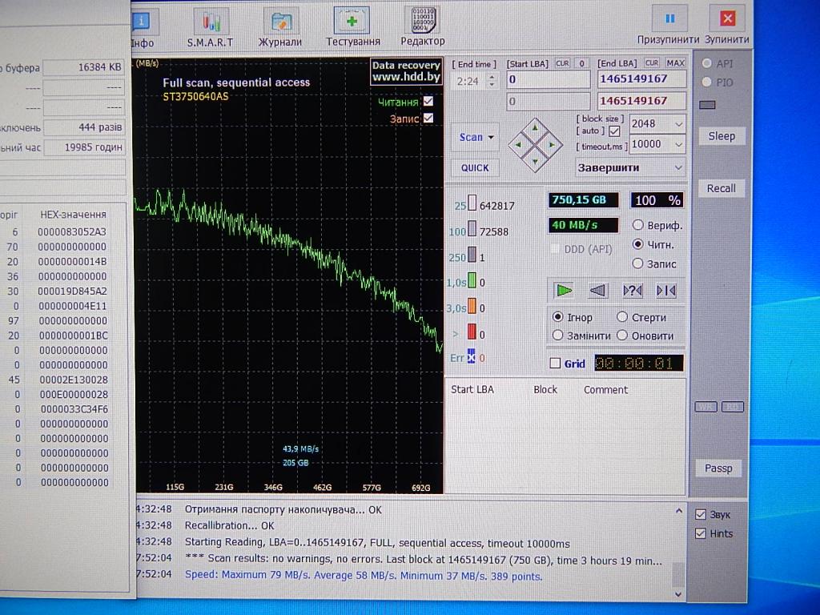Select the Ігнор radio option

(x=558, y=317)
